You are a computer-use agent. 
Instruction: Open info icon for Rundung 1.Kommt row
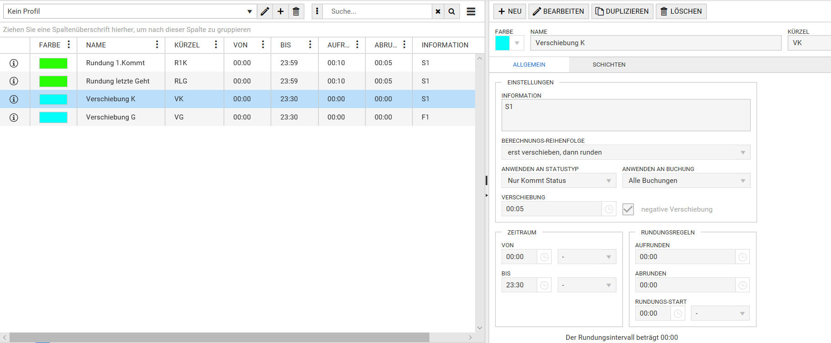coord(14,63)
